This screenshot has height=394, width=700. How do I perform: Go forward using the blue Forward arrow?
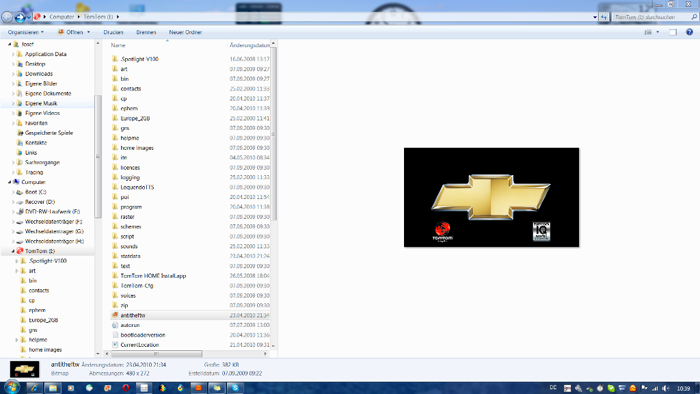coord(20,17)
